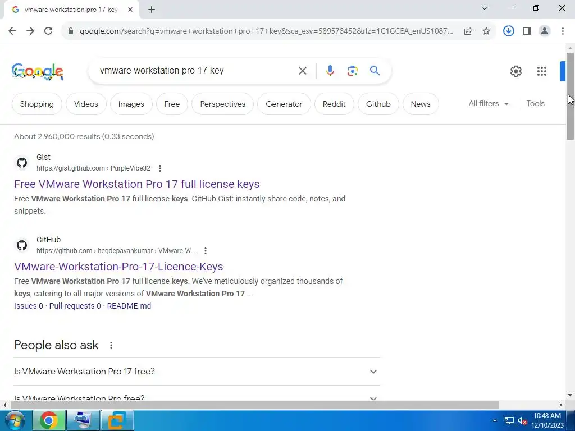This screenshot has height=431, width=575.
Task: Select the Images filter
Action: [131, 104]
